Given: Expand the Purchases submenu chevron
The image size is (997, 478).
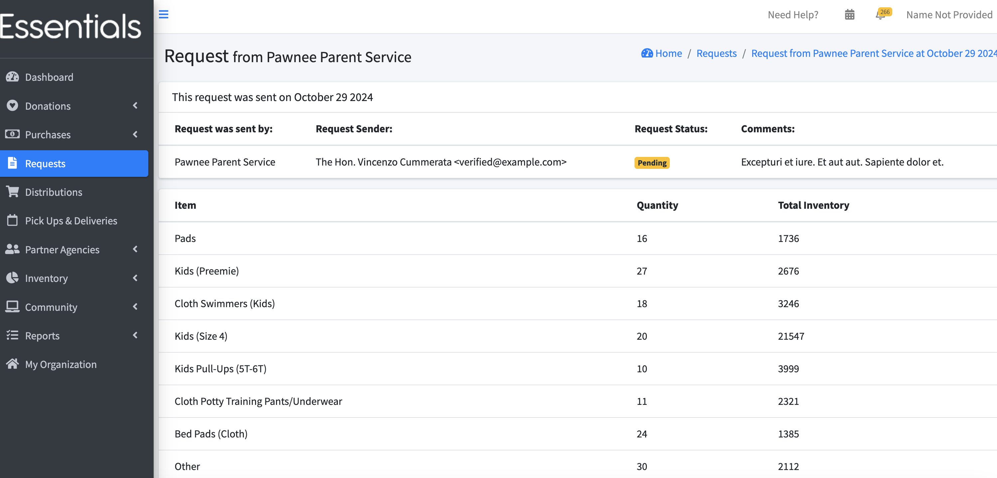Looking at the screenshot, I should pyautogui.click(x=135, y=134).
